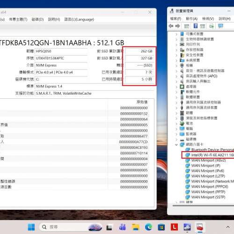This screenshot has height=234, width=234.
Task: Click the camera icon beside 相機
Action: (x=182, y=66)
